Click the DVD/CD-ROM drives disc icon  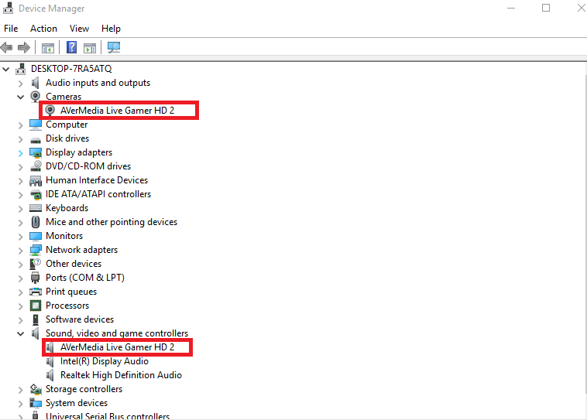pos(36,166)
